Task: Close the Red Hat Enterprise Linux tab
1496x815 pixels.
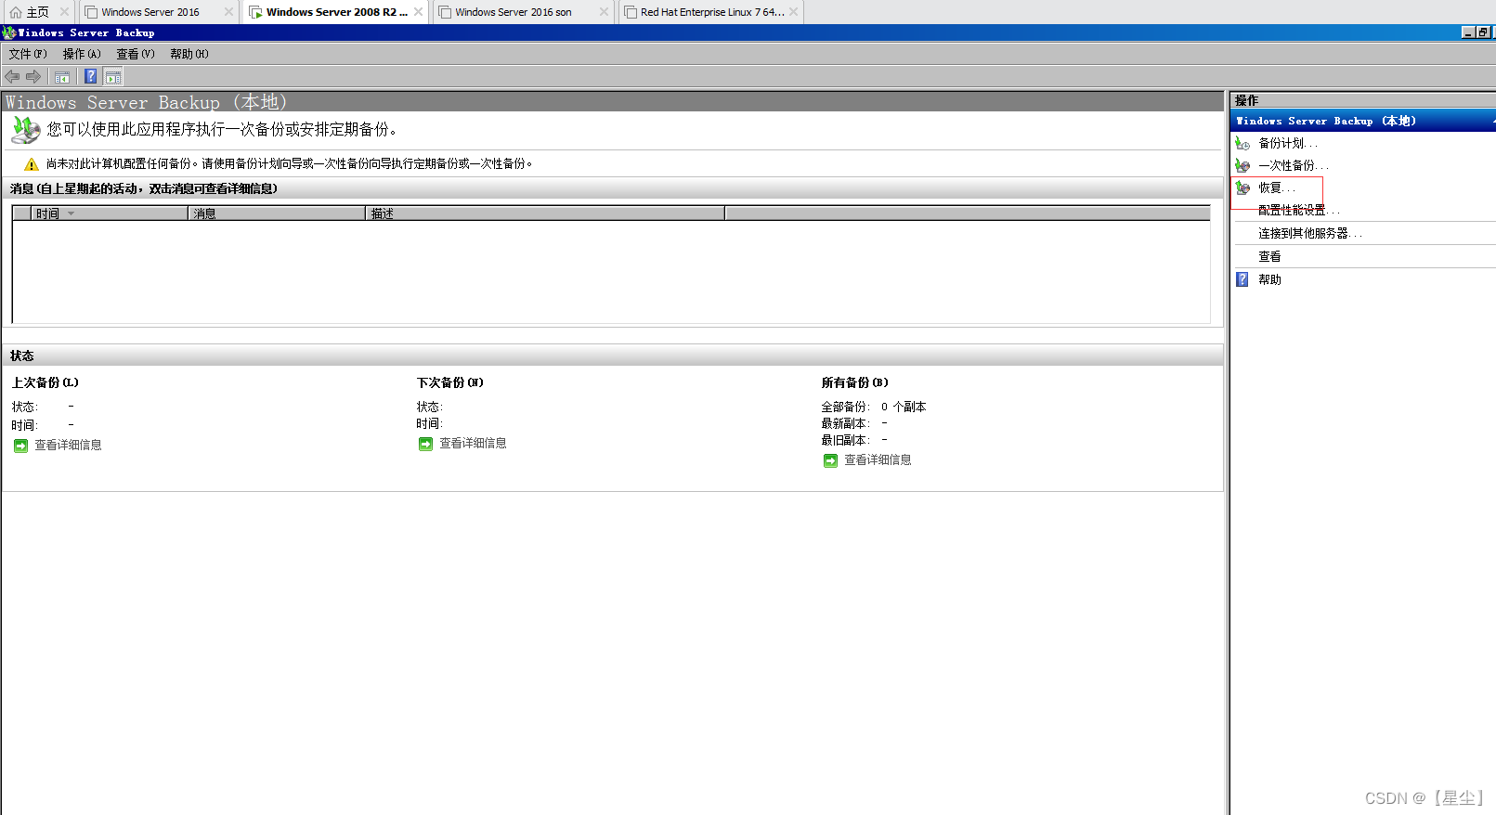Action: (794, 12)
